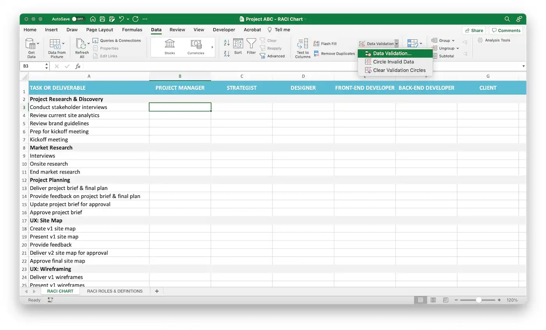Expand the Group dropdown arrow
The width and height of the screenshot is (546, 330).
tap(453, 41)
